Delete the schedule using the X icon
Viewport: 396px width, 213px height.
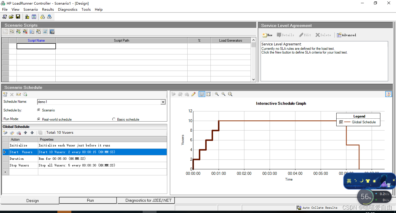coord(12,94)
